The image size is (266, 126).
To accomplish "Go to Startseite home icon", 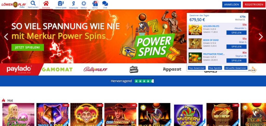I will point(46,3).
